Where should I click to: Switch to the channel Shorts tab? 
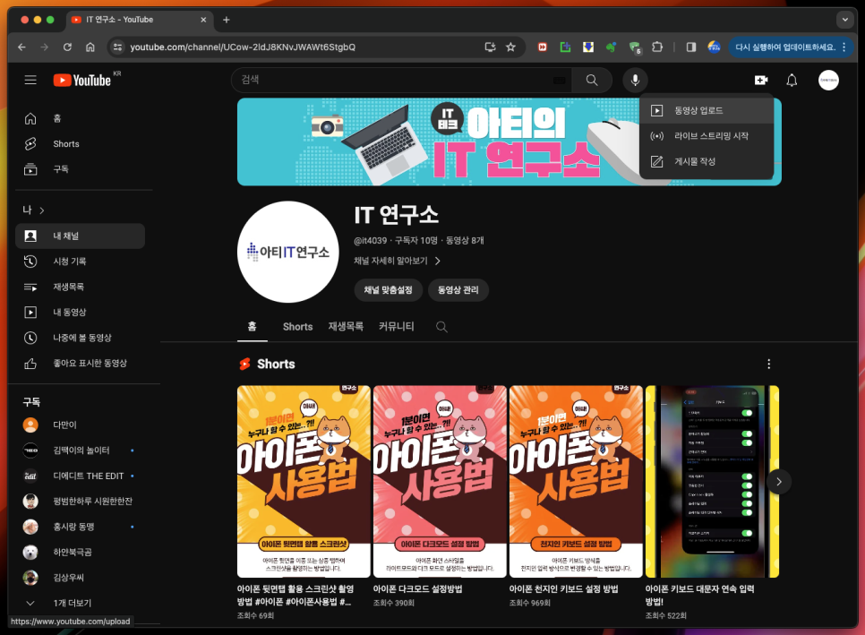tap(298, 327)
